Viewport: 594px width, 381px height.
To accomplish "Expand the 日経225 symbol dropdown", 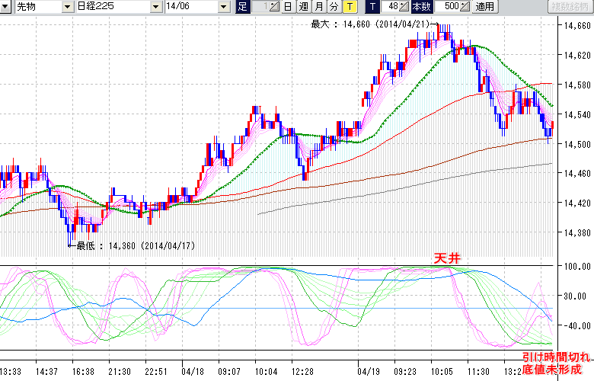I will point(157,7).
